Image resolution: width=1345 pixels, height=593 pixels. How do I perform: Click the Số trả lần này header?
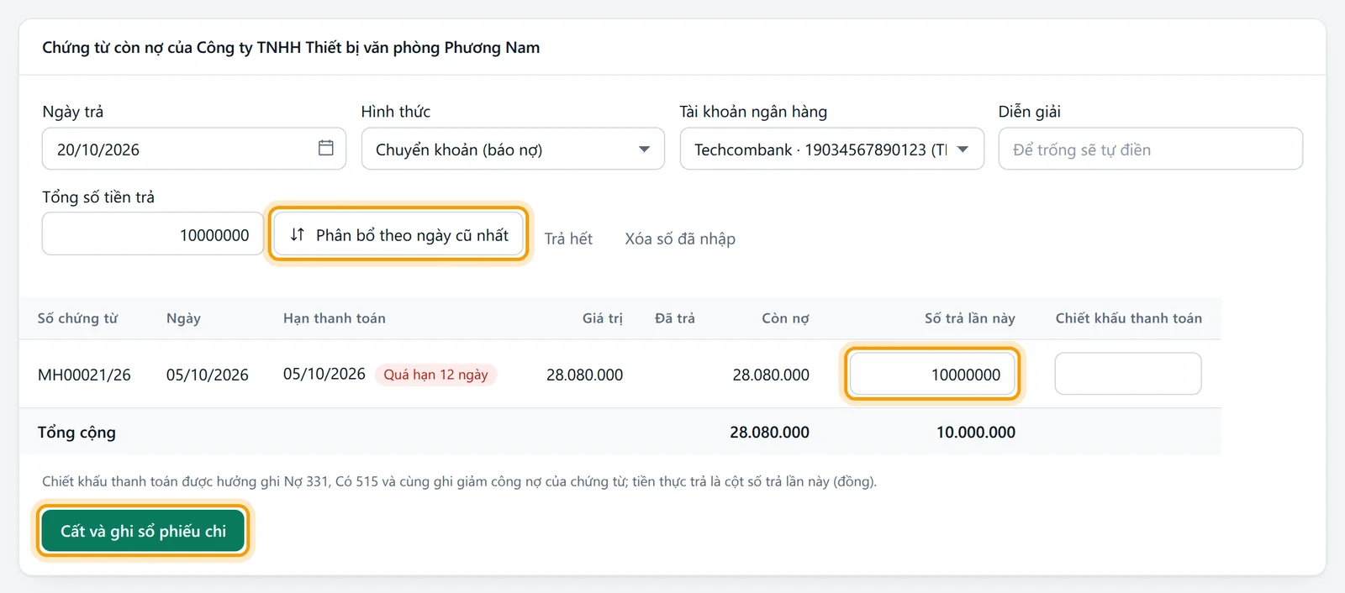[970, 318]
